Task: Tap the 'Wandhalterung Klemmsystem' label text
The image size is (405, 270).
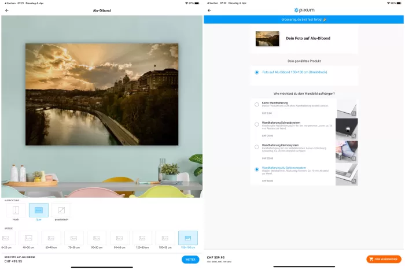Action: [x=280, y=145]
